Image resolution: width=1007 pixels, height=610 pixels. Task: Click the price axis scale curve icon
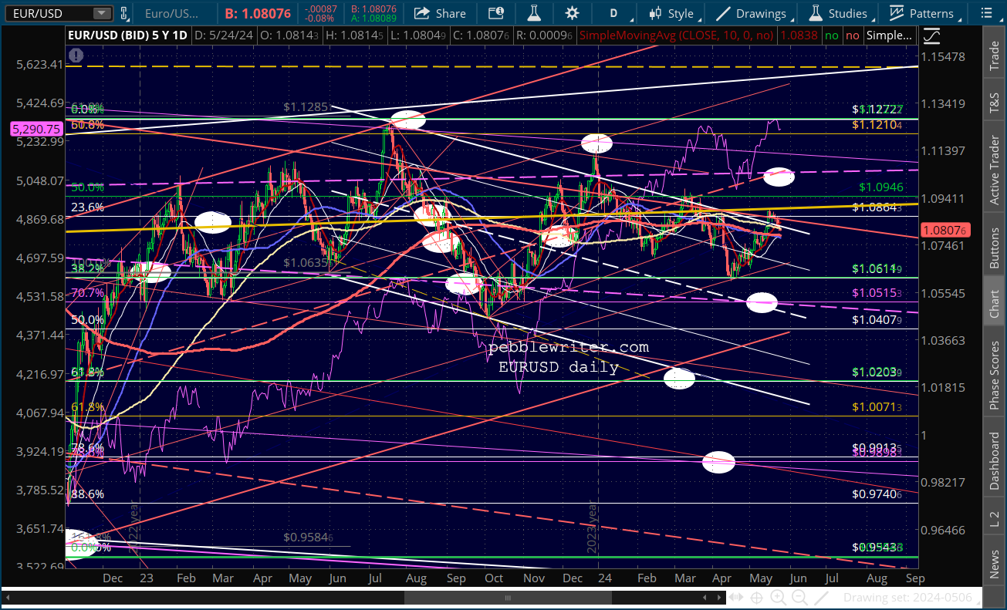(x=931, y=35)
